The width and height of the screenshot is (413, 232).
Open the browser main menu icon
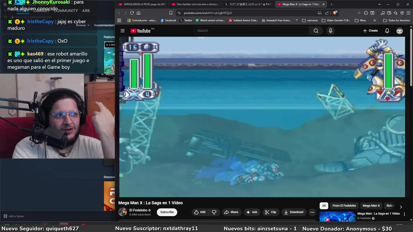click(408, 13)
